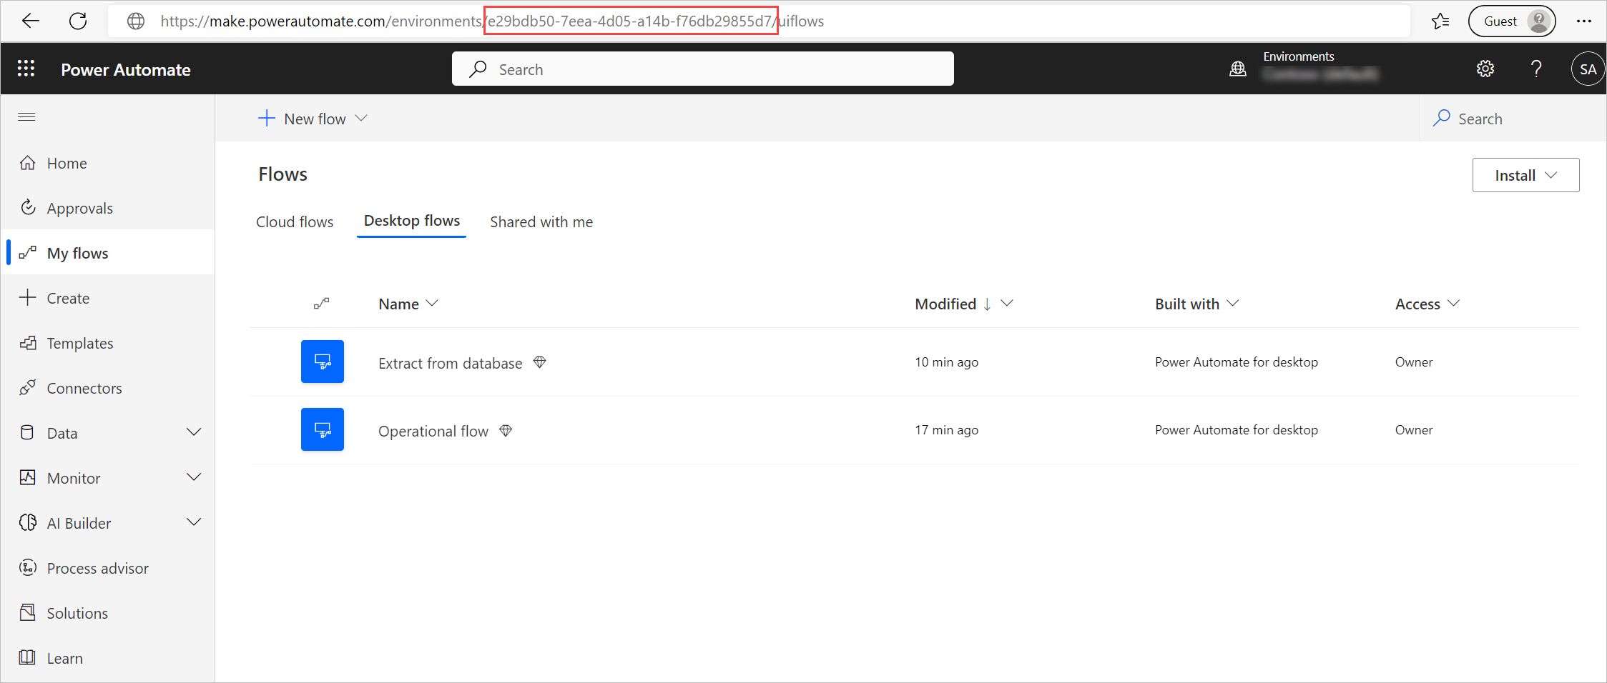This screenshot has height=683, width=1607.
Task: Open the app launcher waffle icon
Action: pyautogui.click(x=26, y=68)
